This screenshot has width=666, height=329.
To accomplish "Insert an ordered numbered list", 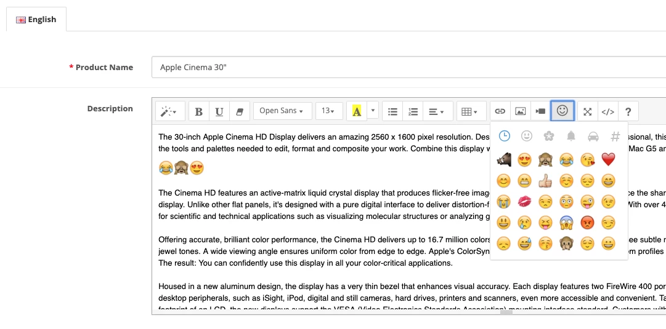I will pos(413,111).
